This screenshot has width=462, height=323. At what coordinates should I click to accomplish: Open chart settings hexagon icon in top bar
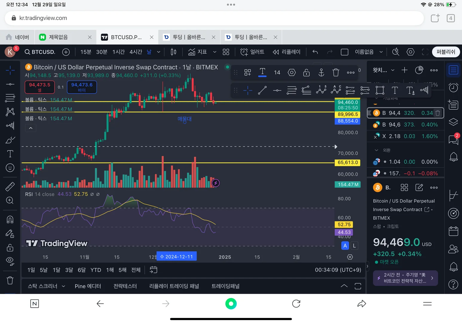(x=411, y=52)
